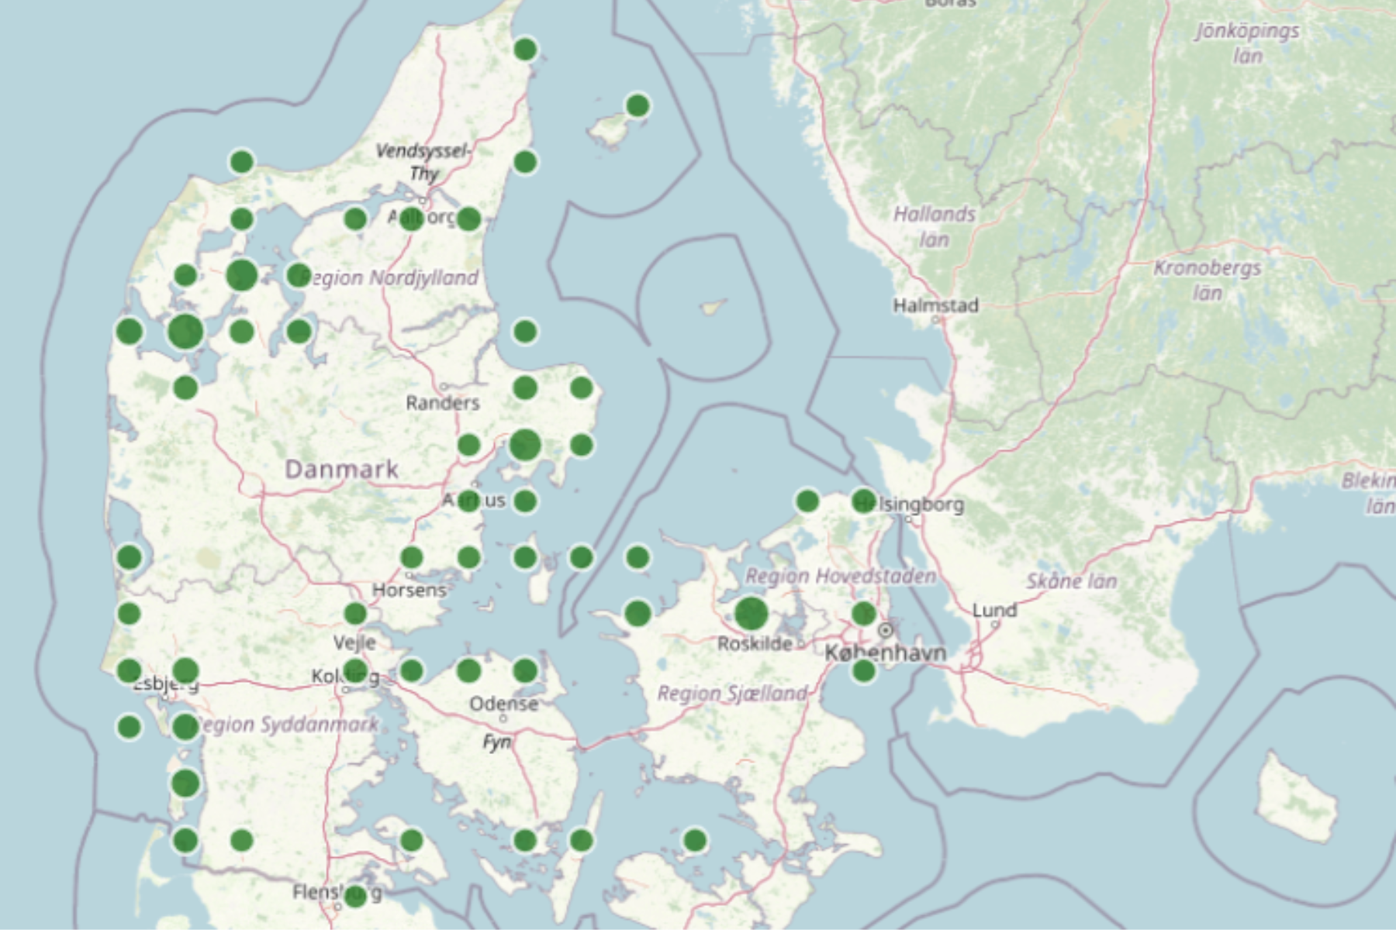Screen dimensions: 1396x930
Task: Select the marker overlapping the Kolding label
Action: point(354,670)
